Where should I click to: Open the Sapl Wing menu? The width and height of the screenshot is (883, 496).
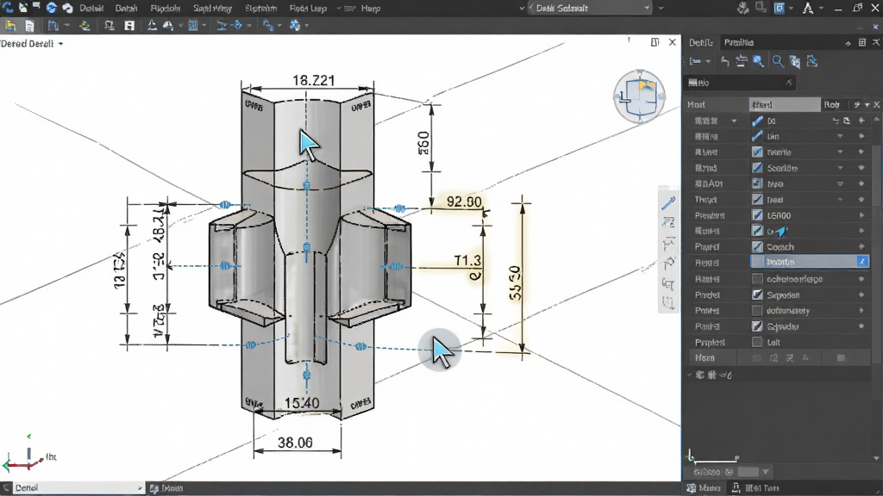[212, 8]
